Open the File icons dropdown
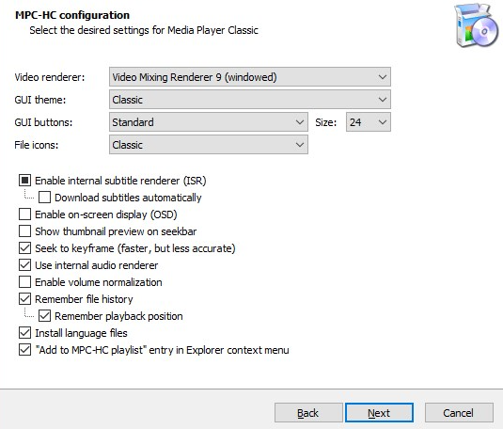The width and height of the screenshot is (503, 429). pyautogui.click(x=209, y=145)
